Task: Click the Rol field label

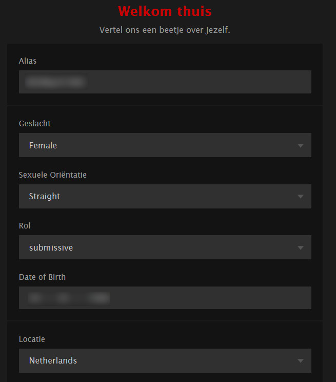Action: click(x=25, y=226)
